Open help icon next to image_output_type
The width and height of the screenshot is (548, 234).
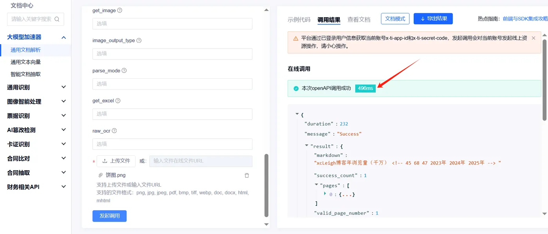point(139,40)
